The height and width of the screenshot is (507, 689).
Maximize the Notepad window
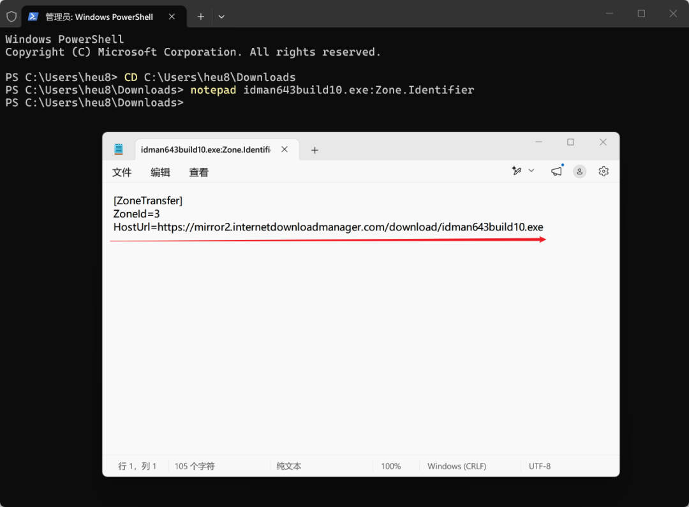point(571,142)
